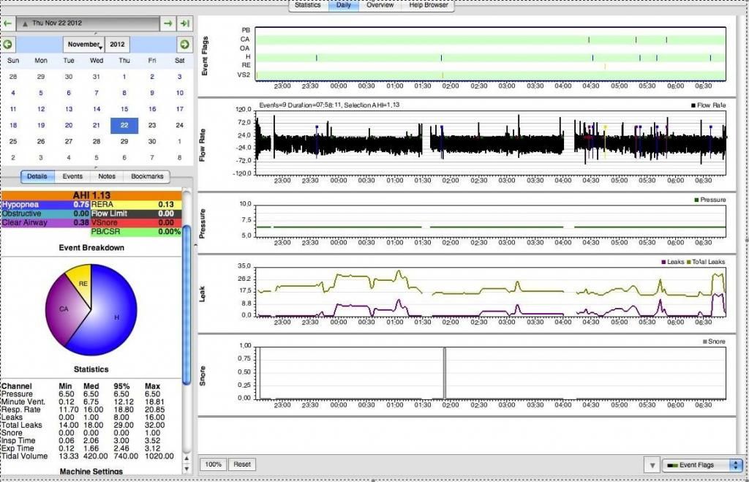Switch to the Events tab
This screenshot has width=749, height=482.
[x=72, y=176]
